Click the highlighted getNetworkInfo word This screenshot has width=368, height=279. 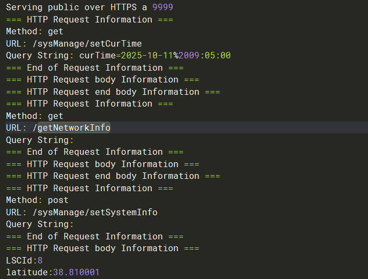(74, 127)
